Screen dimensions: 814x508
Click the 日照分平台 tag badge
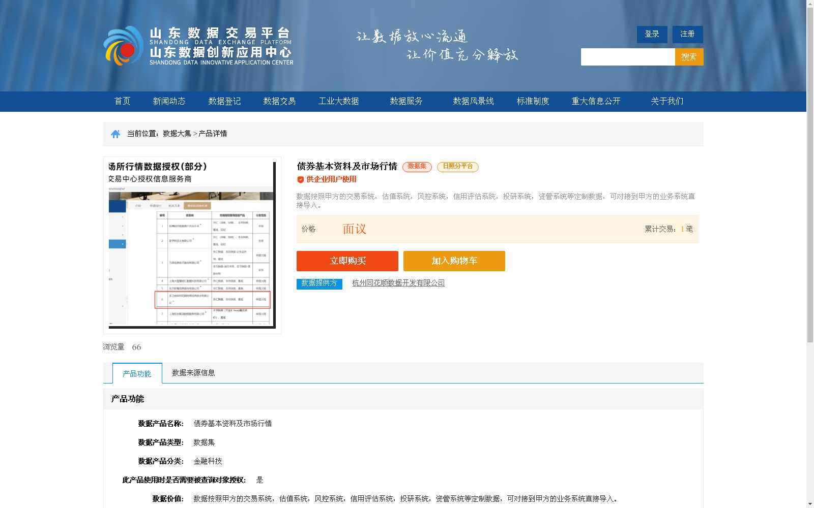(458, 167)
